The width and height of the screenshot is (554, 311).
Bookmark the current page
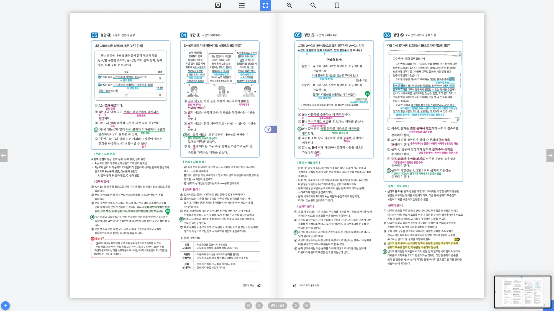337,5
